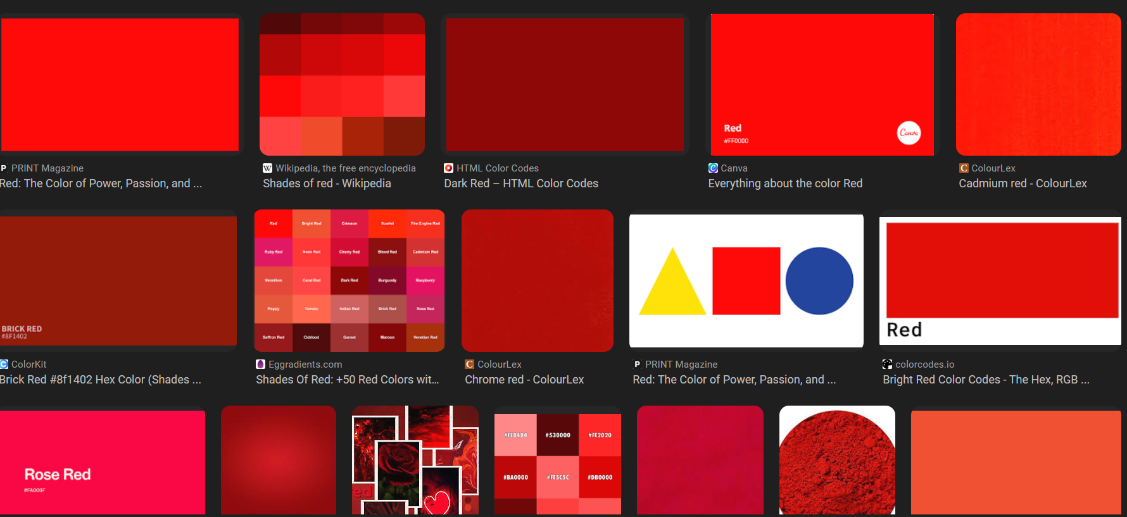The height and width of the screenshot is (517, 1127).
Task: Click the 'Wikipedia, the free encyclopedia' source name
Action: point(346,168)
